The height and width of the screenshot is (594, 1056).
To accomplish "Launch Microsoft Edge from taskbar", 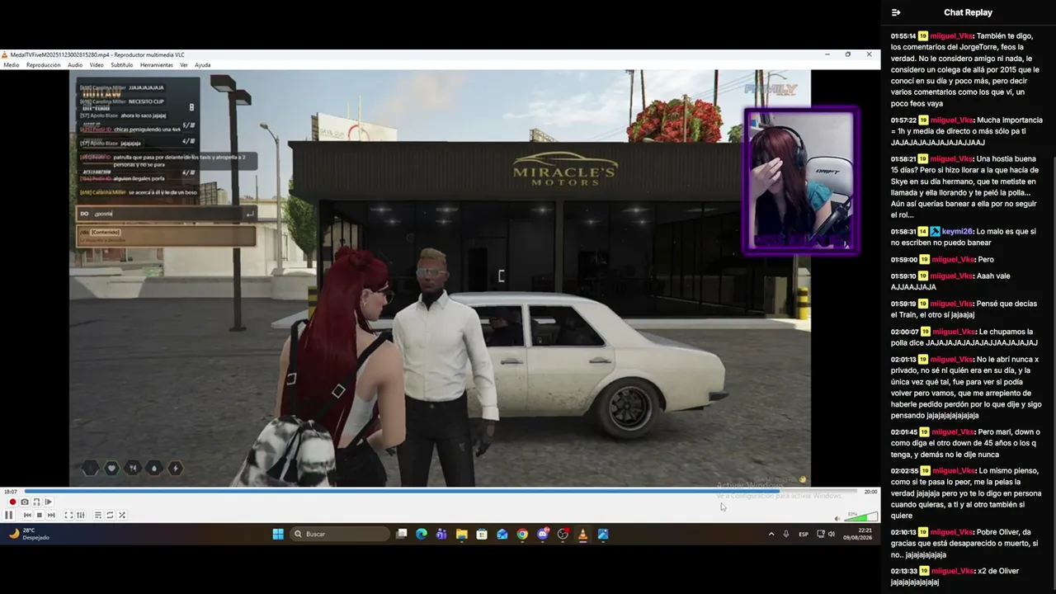I will tap(422, 534).
